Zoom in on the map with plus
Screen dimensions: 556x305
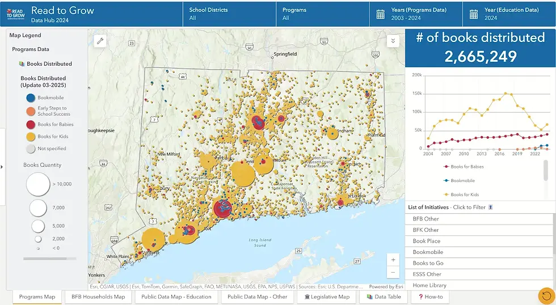(x=393, y=260)
